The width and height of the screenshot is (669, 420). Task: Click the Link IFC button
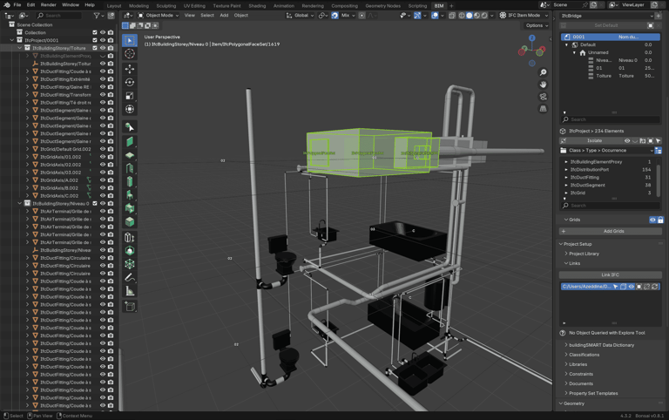pos(611,274)
